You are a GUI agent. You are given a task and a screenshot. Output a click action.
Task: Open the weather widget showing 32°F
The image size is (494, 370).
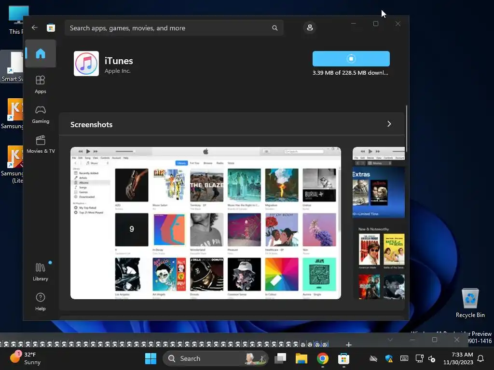26,358
